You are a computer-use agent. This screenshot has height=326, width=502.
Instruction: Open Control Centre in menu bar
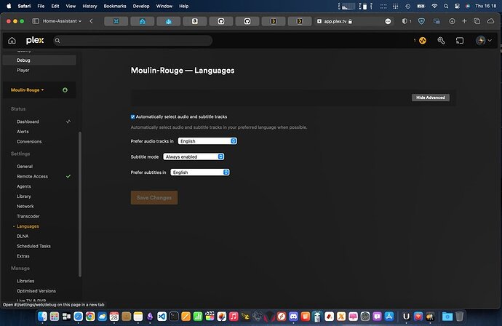pyautogui.click(x=457, y=6)
